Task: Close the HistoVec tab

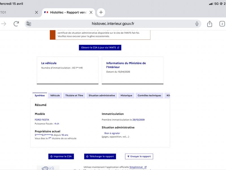Action: tap(91, 12)
